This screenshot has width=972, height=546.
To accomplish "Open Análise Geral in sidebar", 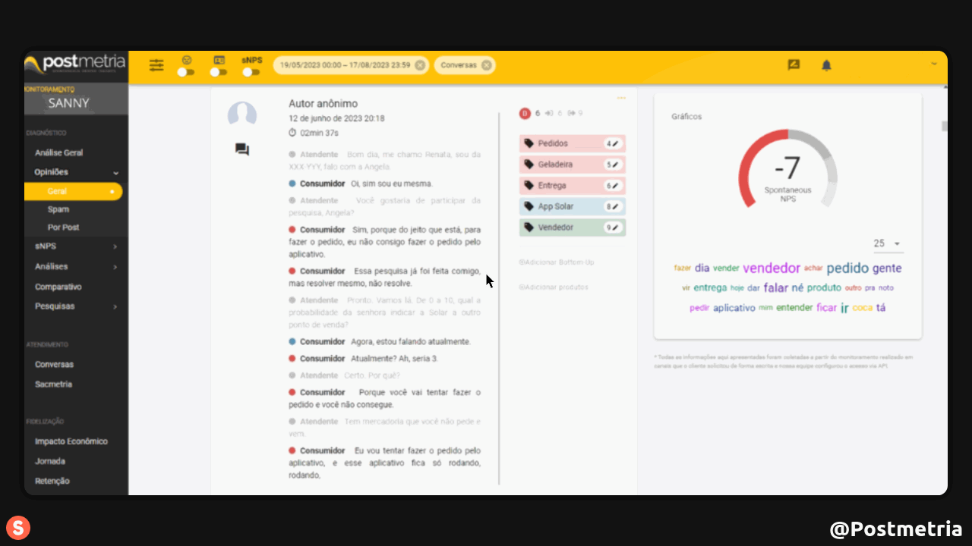I will [59, 152].
